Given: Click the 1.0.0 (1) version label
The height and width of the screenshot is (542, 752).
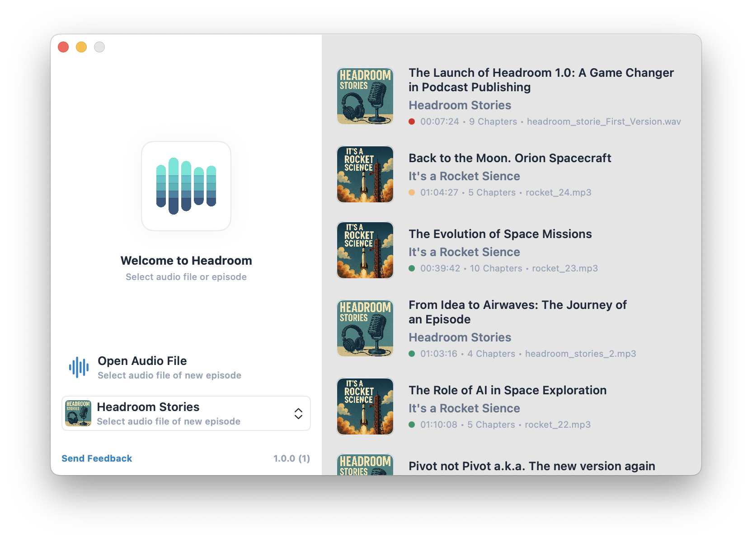Looking at the screenshot, I should (x=291, y=458).
